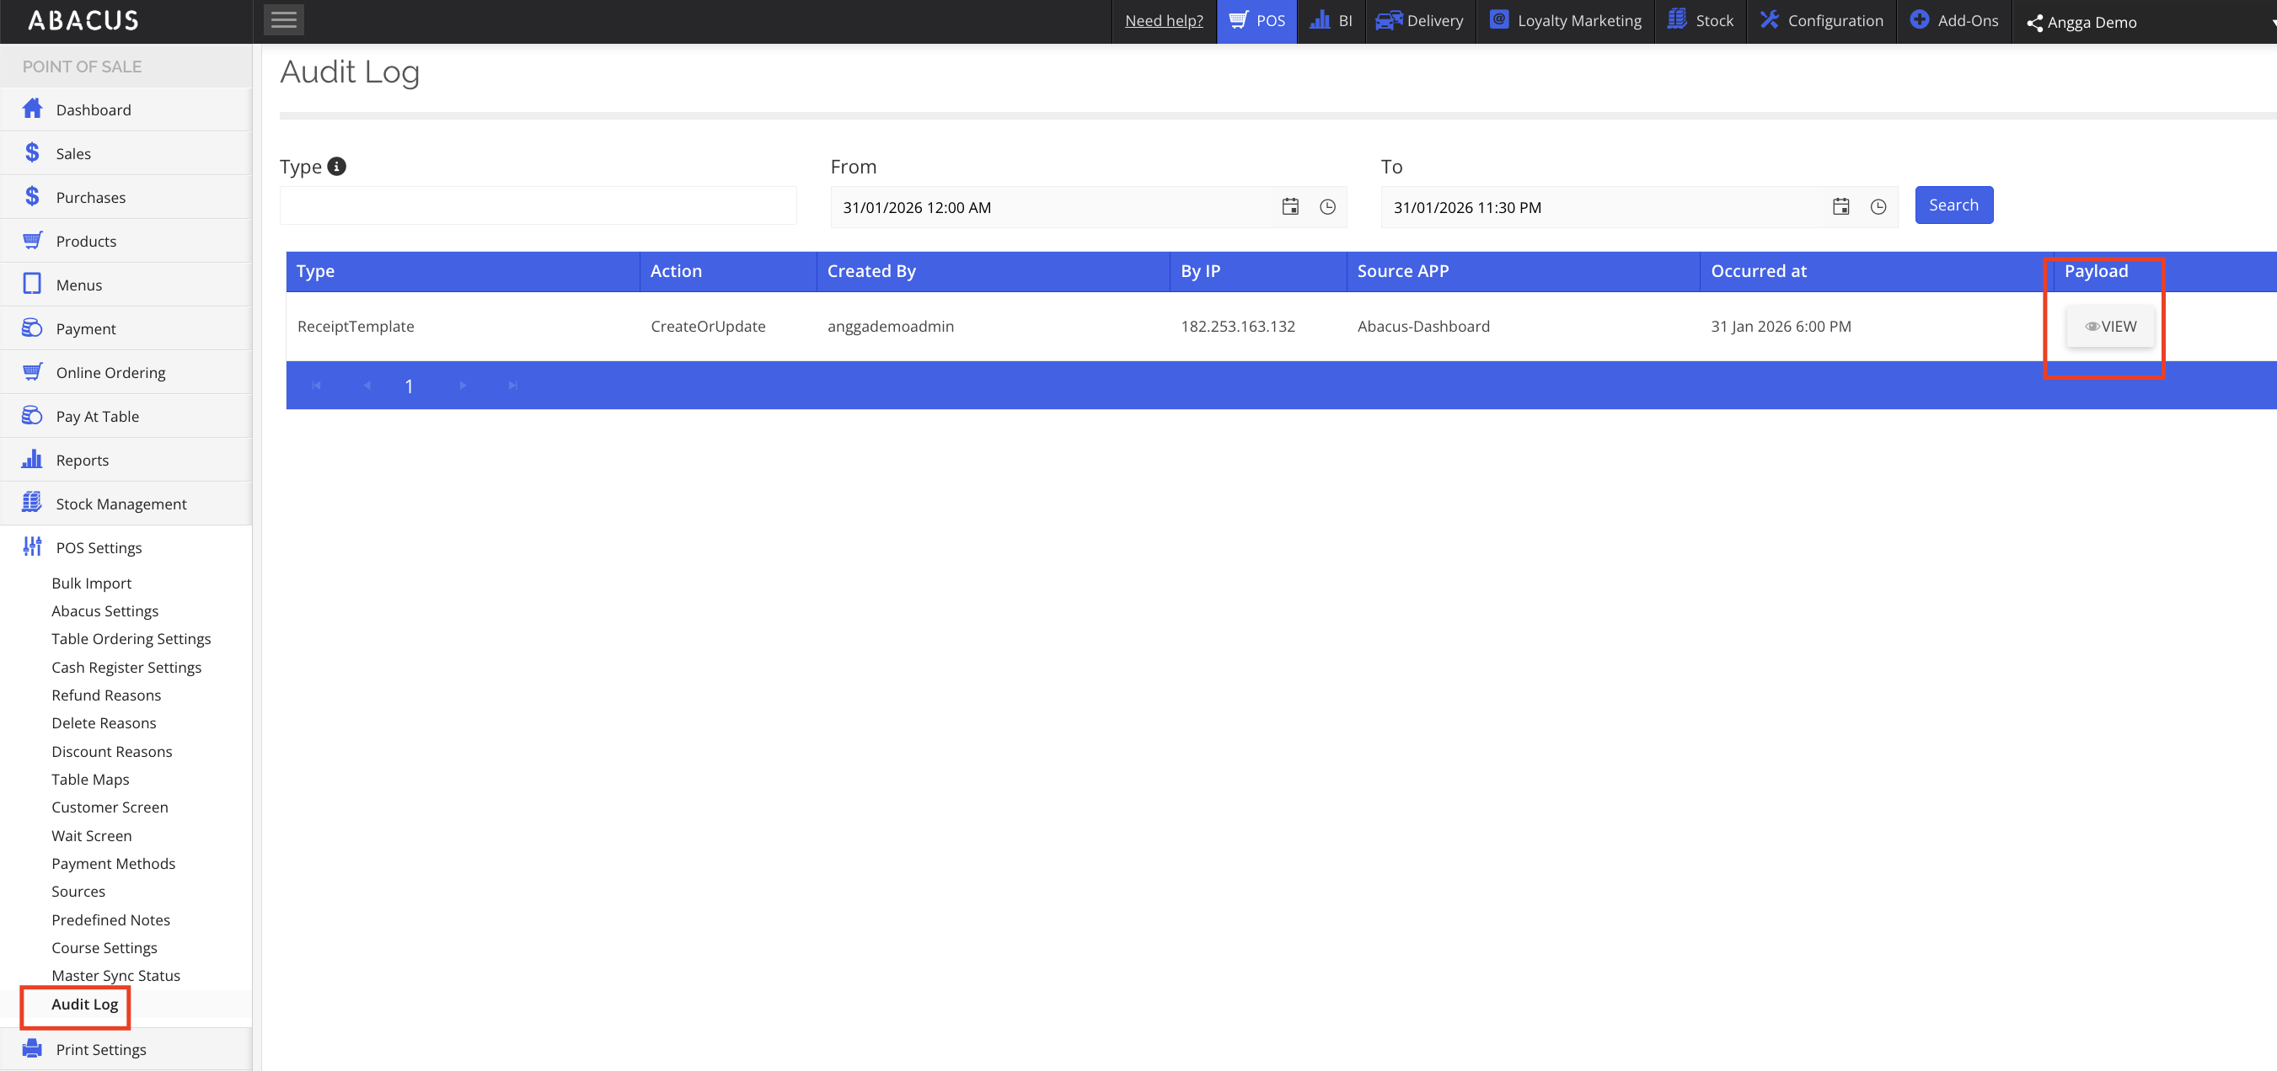View payload of ReceiptTemplate entry
2277x1071 pixels.
2109,327
